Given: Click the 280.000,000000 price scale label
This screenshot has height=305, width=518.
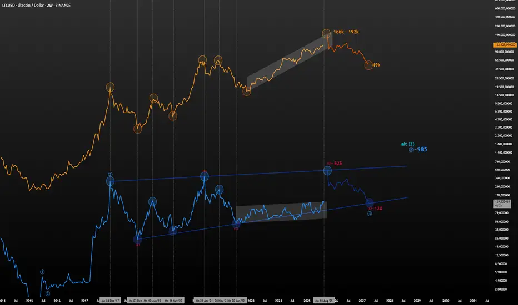Looking at the screenshot, I should click(505, 26).
